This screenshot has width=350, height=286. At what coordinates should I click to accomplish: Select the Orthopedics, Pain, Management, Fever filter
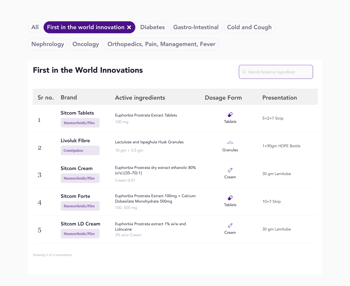161,44
